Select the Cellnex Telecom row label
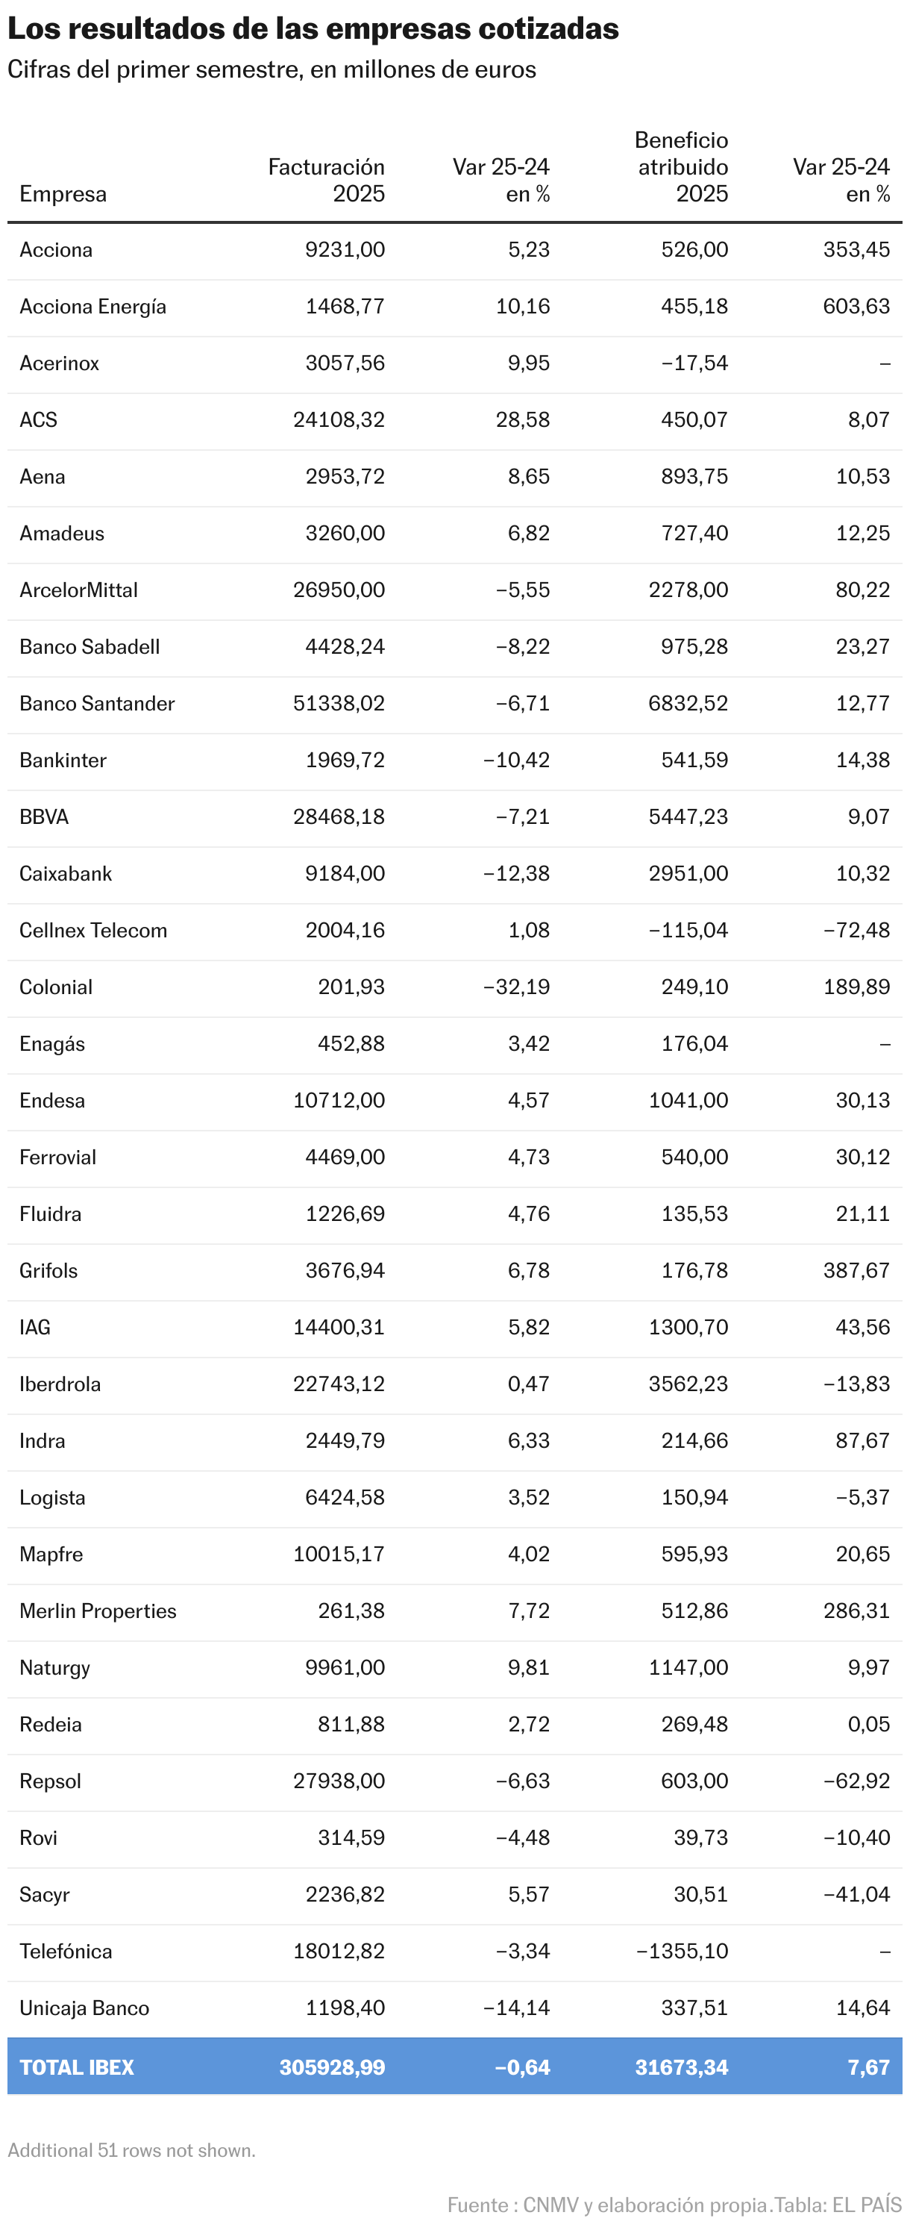The width and height of the screenshot is (910, 2227). [x=93, y=930]
